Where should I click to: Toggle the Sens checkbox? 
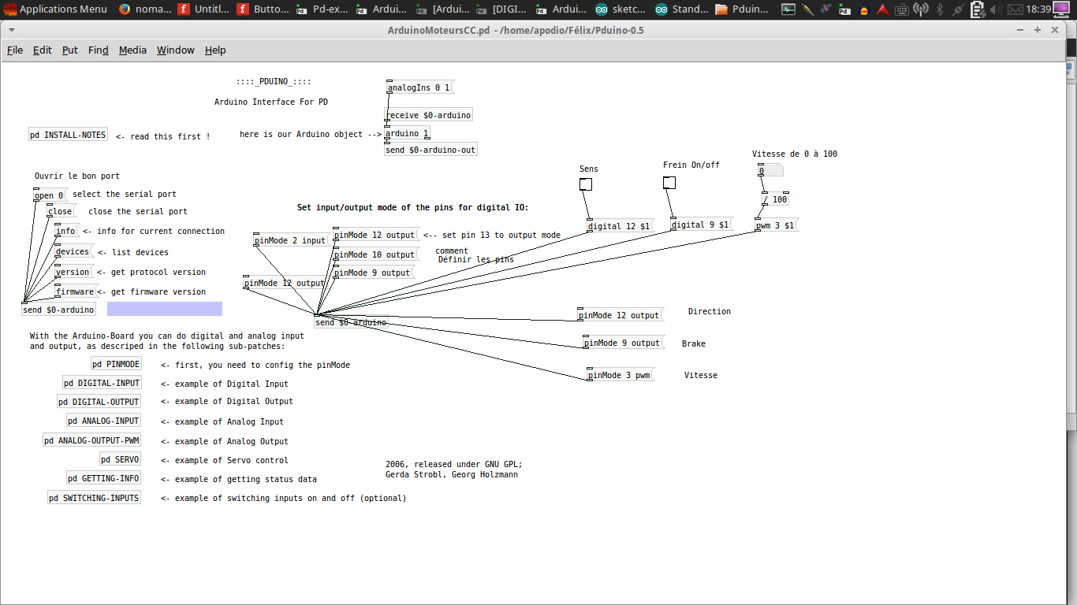coord(586,184)
